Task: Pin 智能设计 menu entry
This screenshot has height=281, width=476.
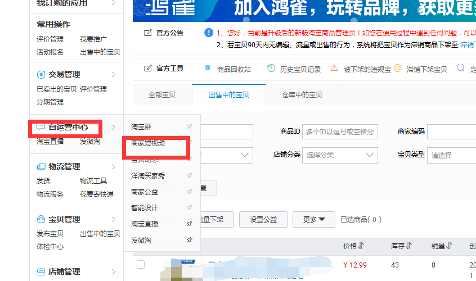Action: [x=190, y=207]
